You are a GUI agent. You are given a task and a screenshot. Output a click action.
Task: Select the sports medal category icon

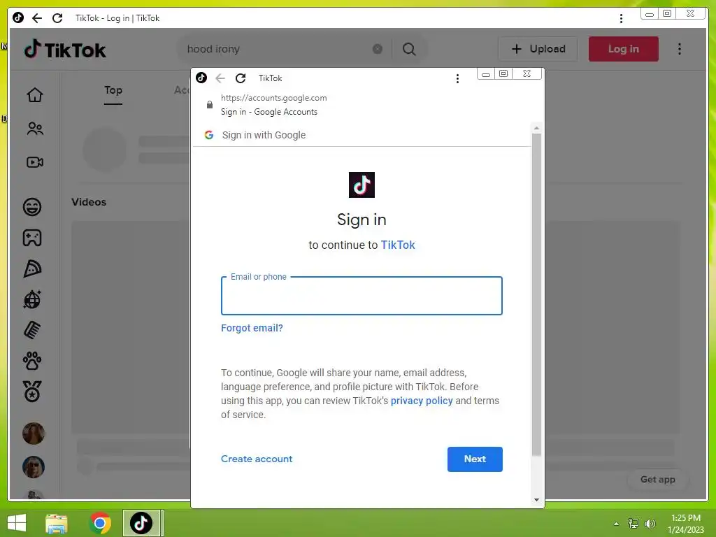(32, 392)
